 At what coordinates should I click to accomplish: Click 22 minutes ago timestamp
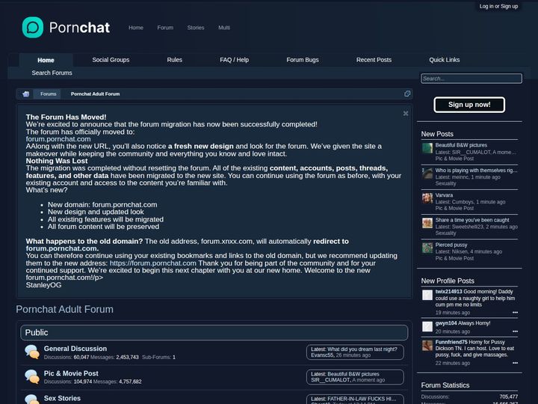(x=453, y=363)
